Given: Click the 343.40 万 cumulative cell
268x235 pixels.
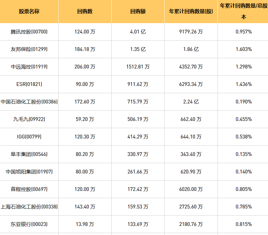Looking at the screenshot, I should [x=191, y=154].
